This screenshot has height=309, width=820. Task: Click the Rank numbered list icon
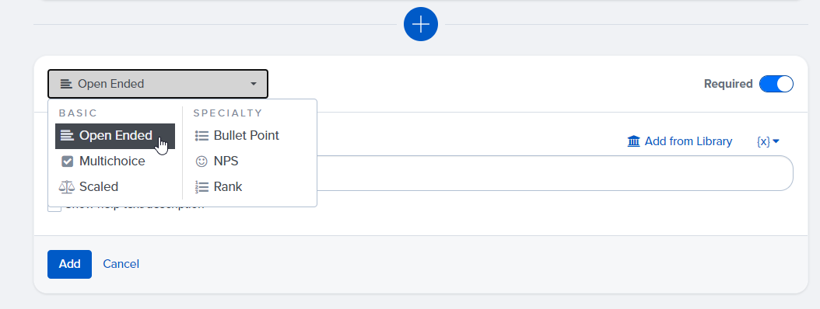click(201, 187)
